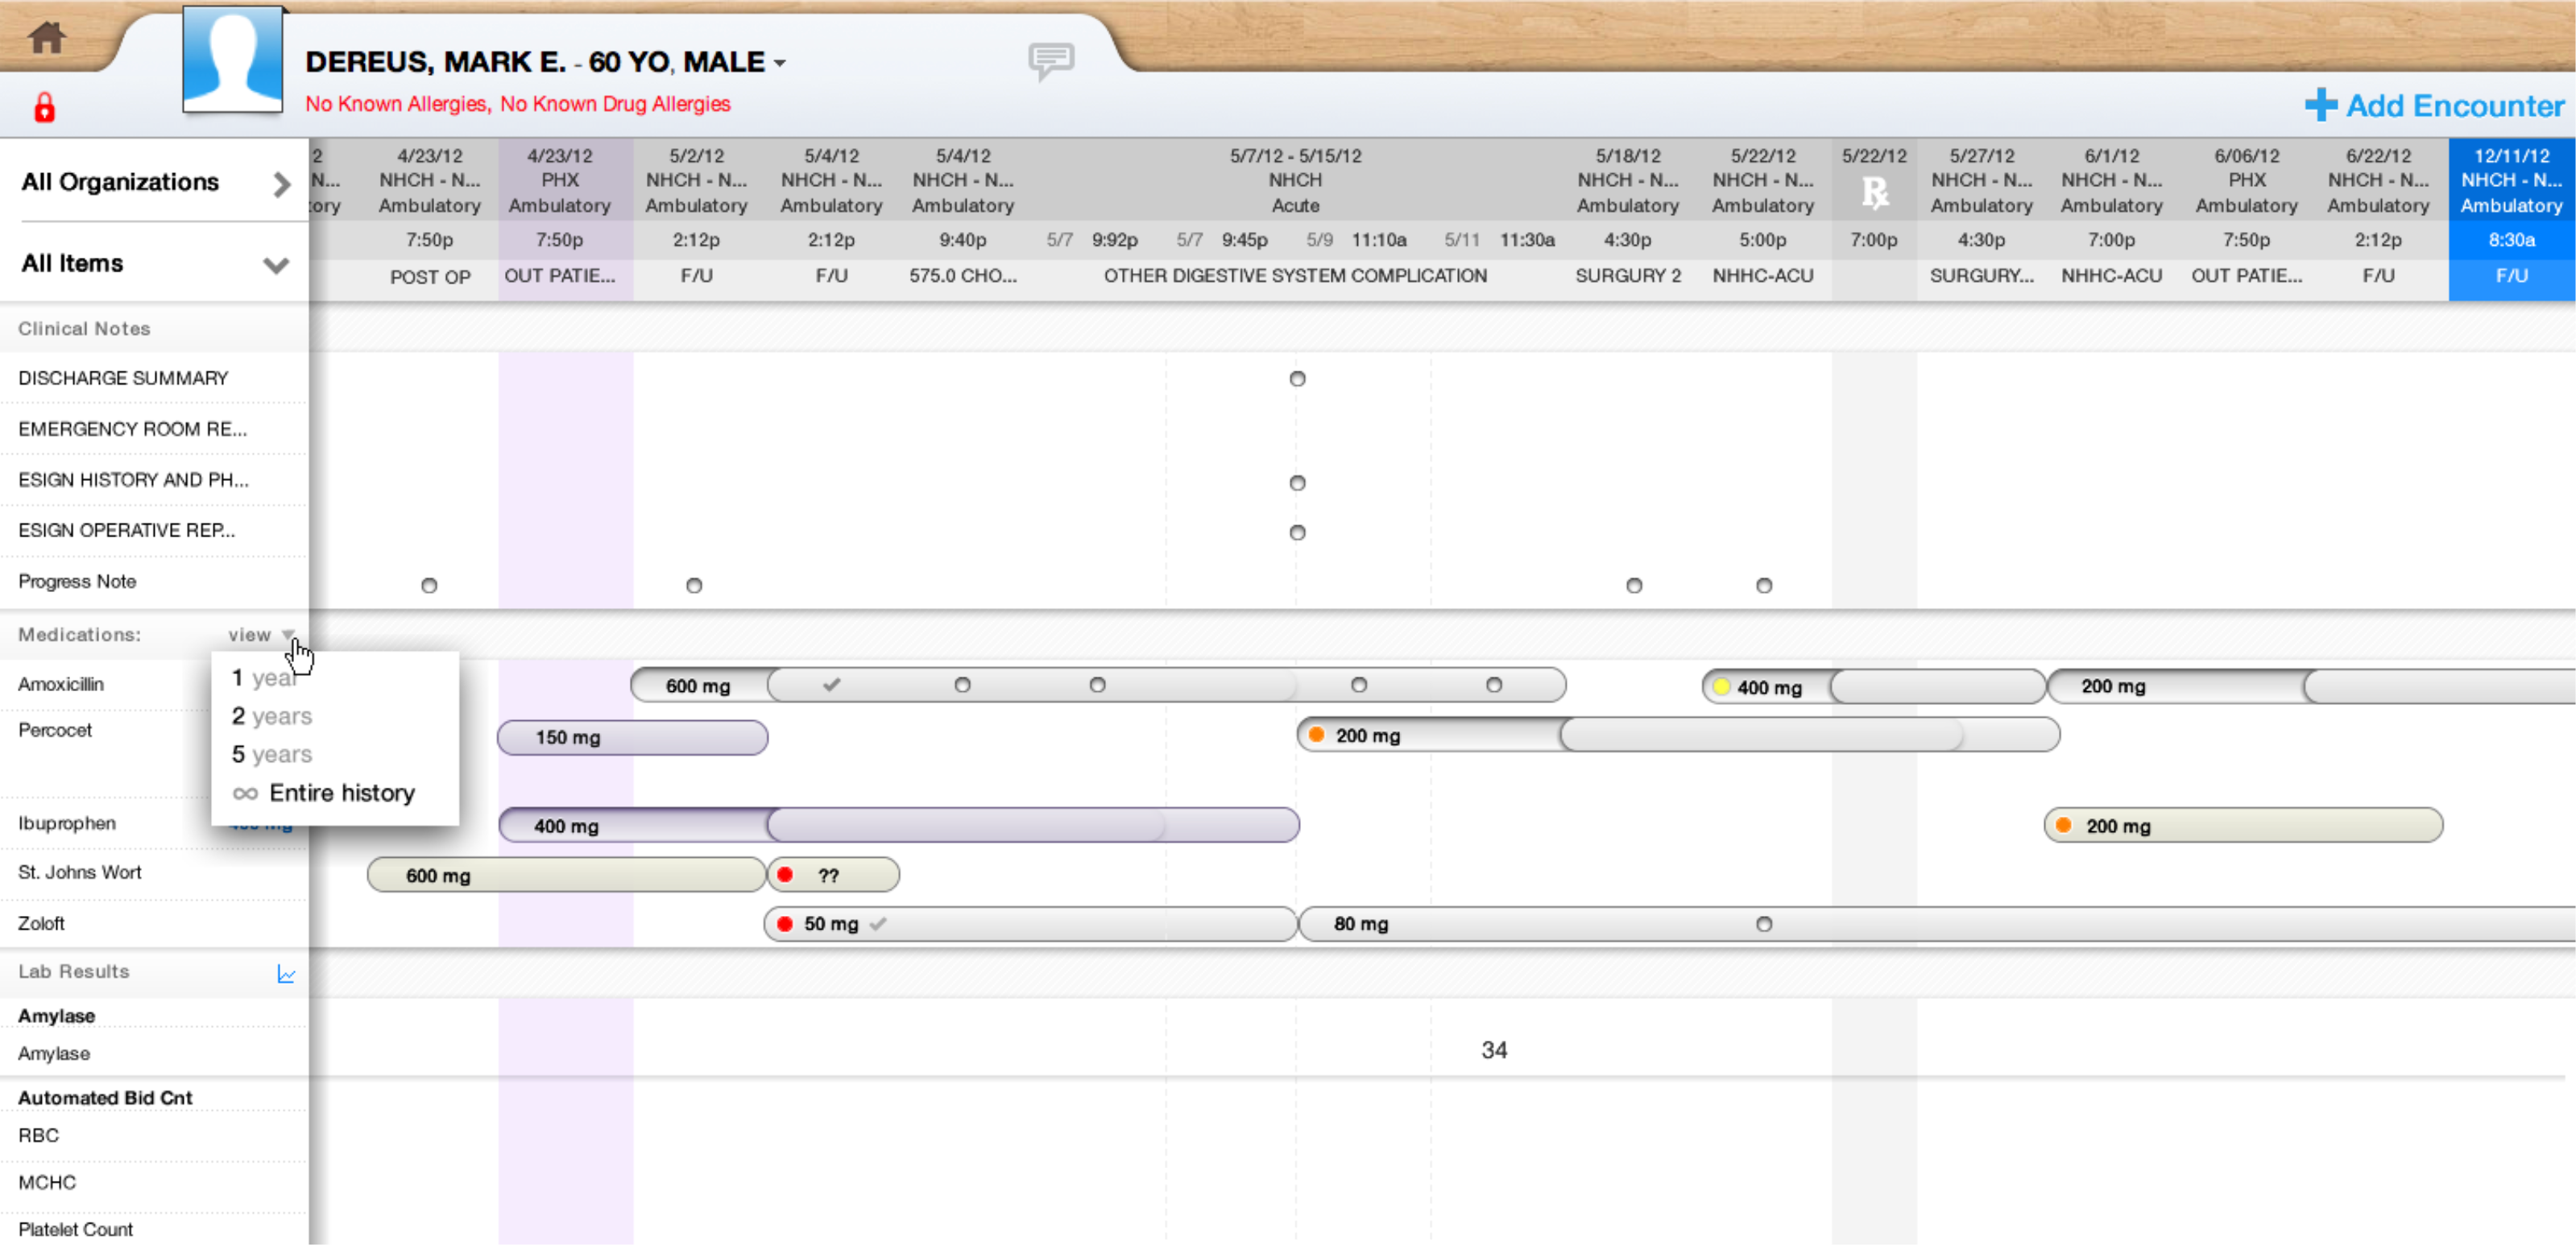Screen dimensions: 2576x1247
Task: Click the blue plus Add Encounter icon
Action: pos(2321,105)
